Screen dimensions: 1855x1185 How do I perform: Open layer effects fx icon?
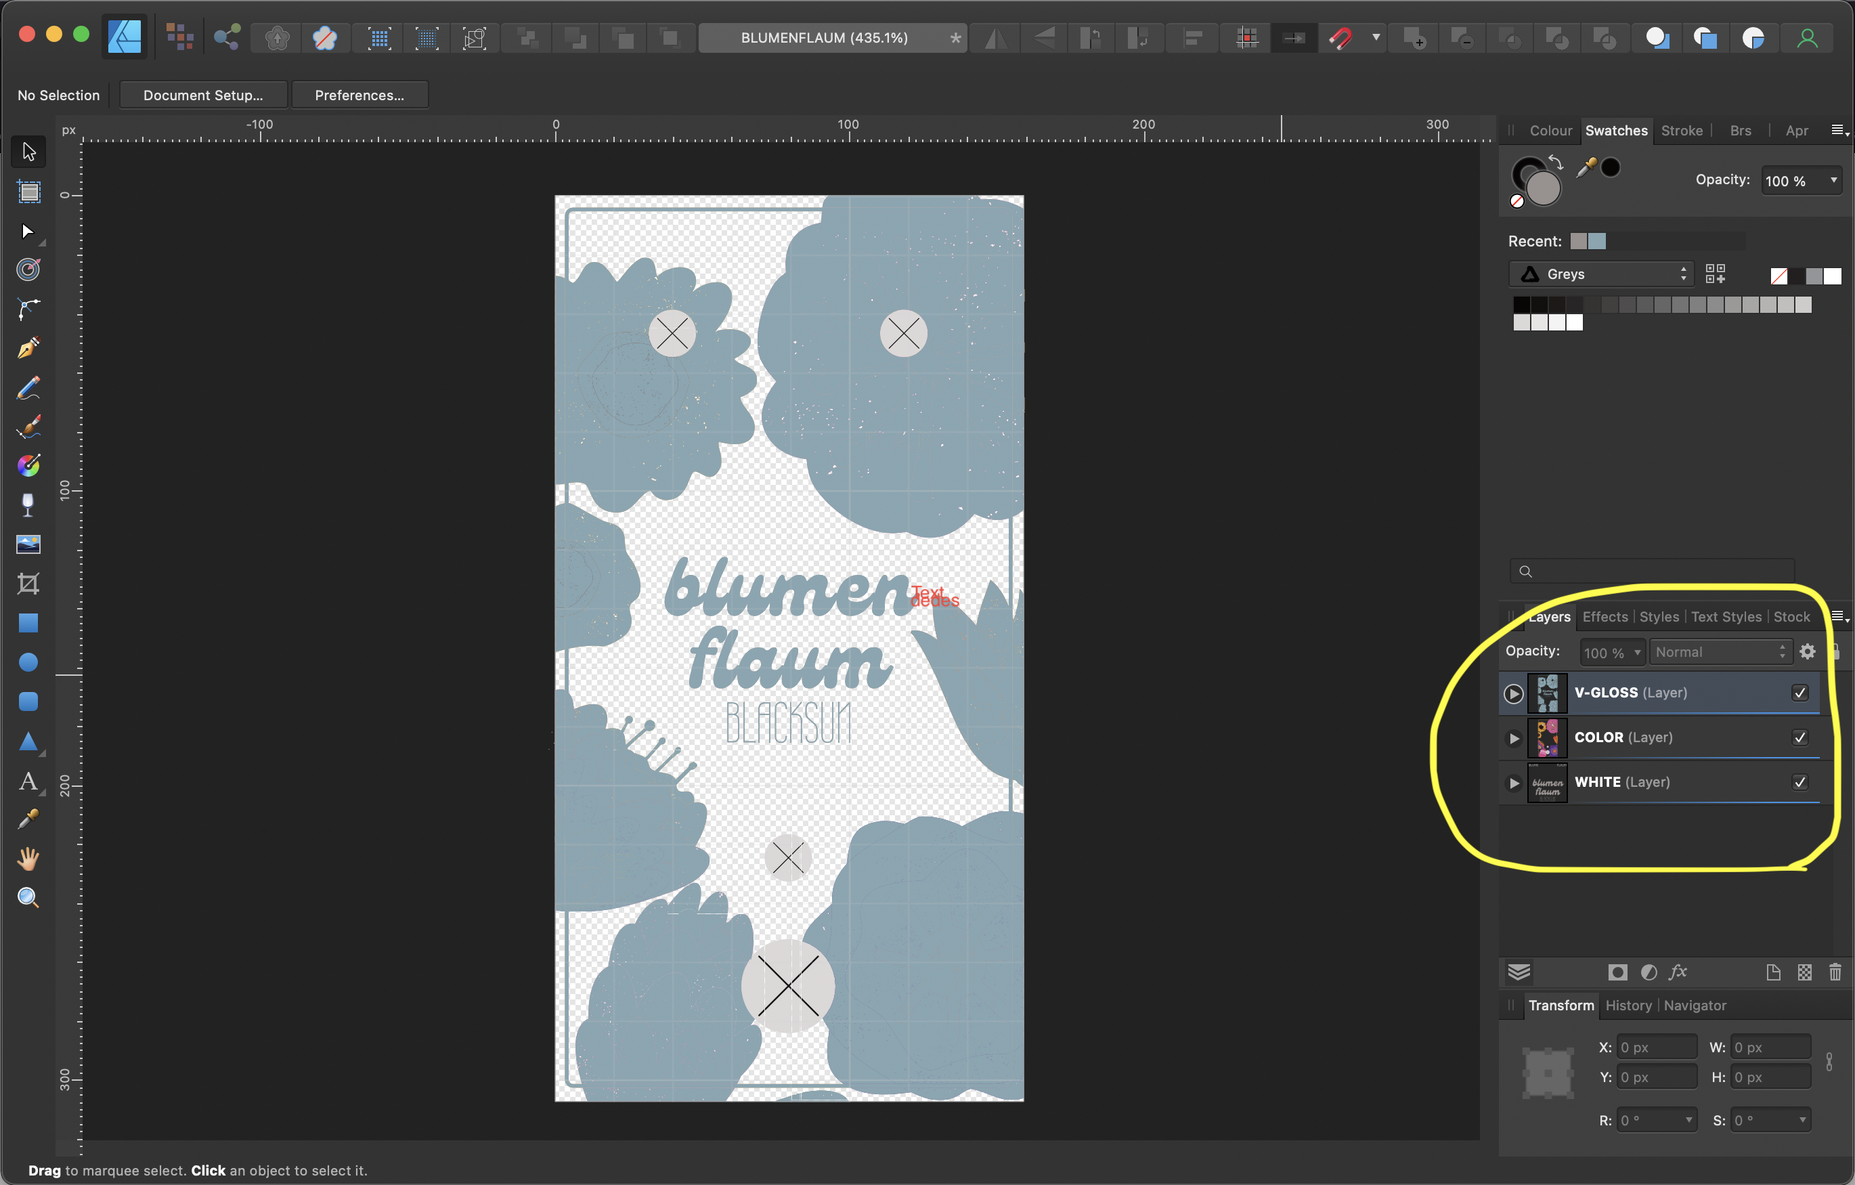coord(1677,972)
